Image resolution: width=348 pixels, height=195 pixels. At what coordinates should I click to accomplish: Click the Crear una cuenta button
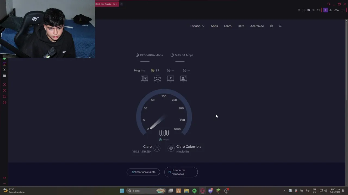[143, 172]
